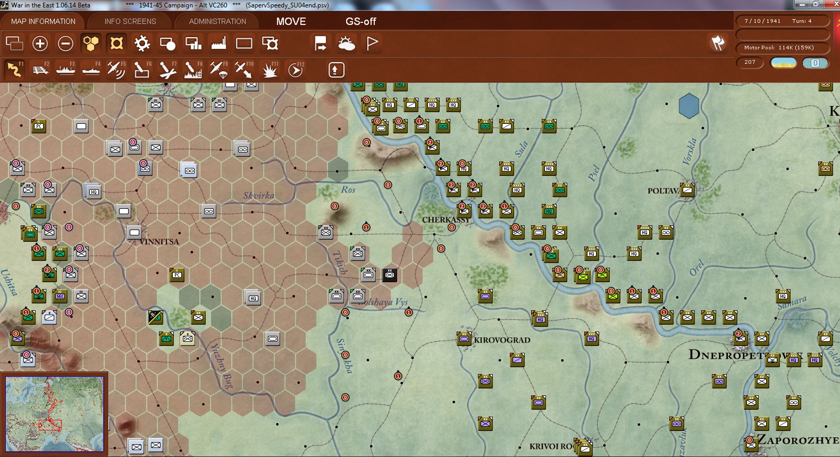Click the date and turn display
The width and height of the screenshot is (840, 457).
783,21
